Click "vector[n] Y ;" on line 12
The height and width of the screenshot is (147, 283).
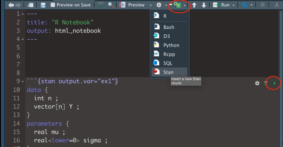(x=57, y=107)
